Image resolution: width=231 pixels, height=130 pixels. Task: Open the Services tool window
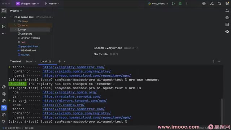[x=4, y=101]
